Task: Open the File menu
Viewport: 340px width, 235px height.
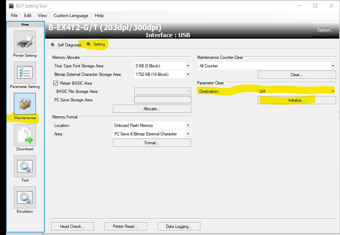Action: (x=14, y=16)
